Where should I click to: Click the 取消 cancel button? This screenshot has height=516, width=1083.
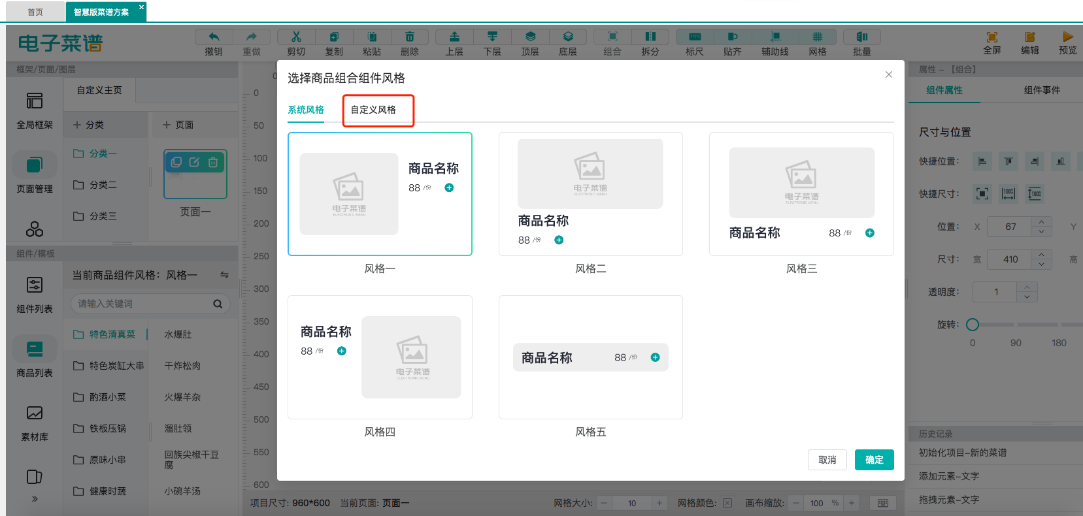pyautogui.click(x=827, y=460)
